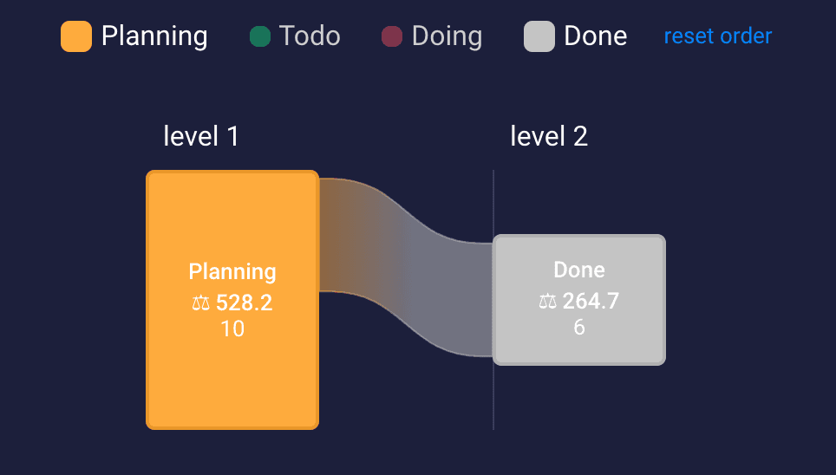Screen dimensions: 836x475
Task: Click the flow link between Planning and Done
Action: 406,267
